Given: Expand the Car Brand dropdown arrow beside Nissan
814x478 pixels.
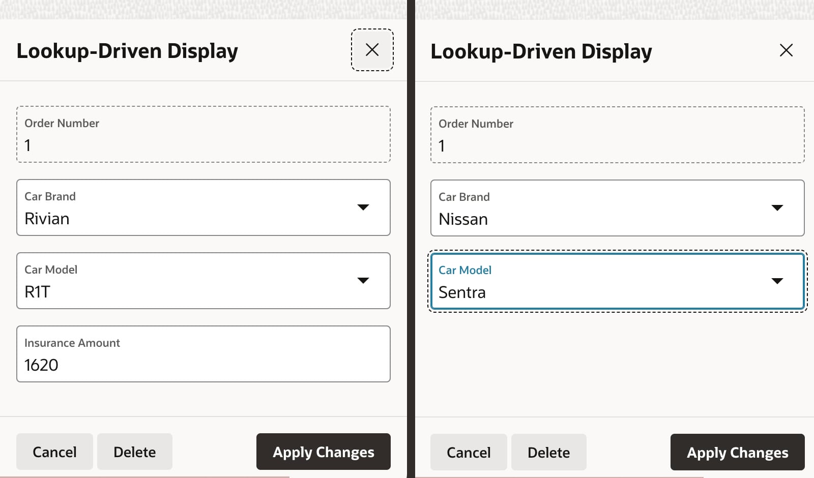Looking at the screenshot, I should [x=777, y=208].
